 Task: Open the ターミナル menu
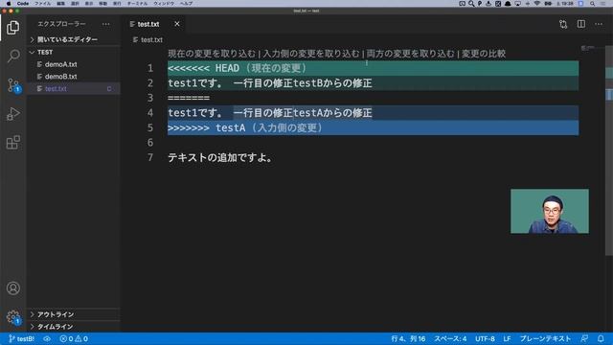coord(137,4)
